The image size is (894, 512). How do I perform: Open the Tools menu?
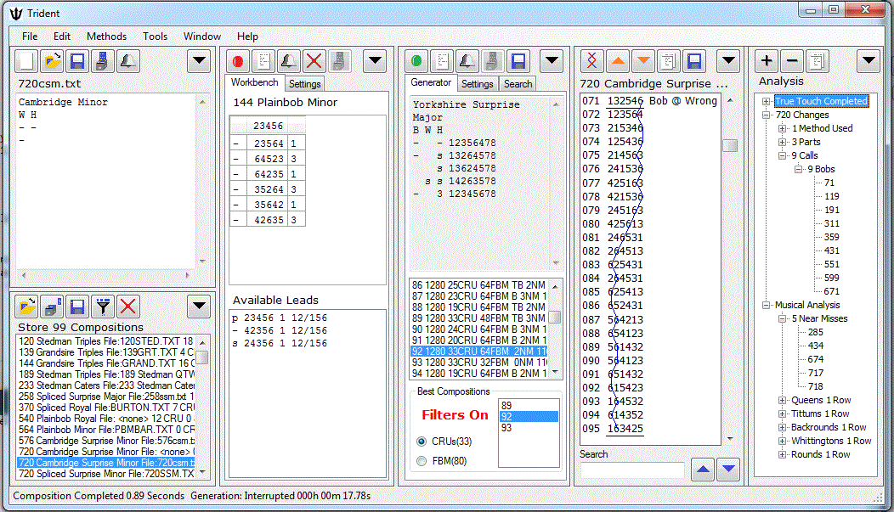(155, 37)
